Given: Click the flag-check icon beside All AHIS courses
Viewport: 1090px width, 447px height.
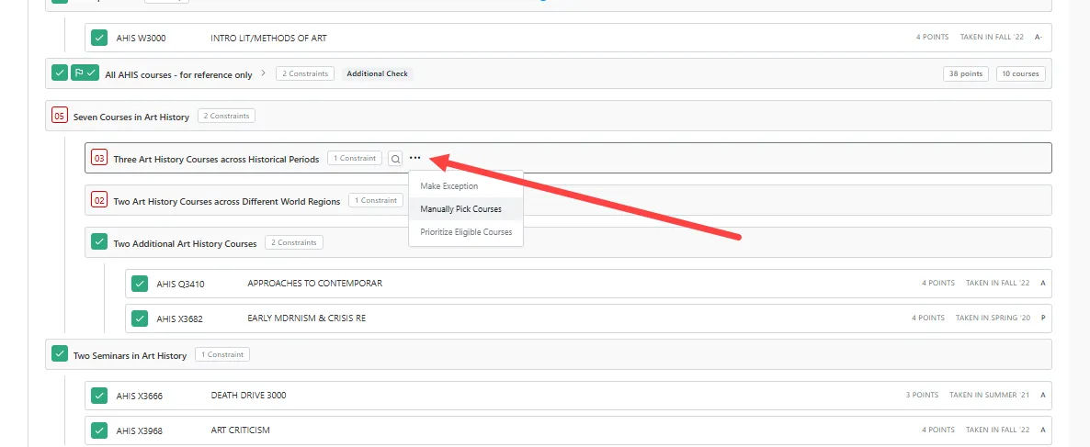Looking at the screenshot, I should point(85,73).
